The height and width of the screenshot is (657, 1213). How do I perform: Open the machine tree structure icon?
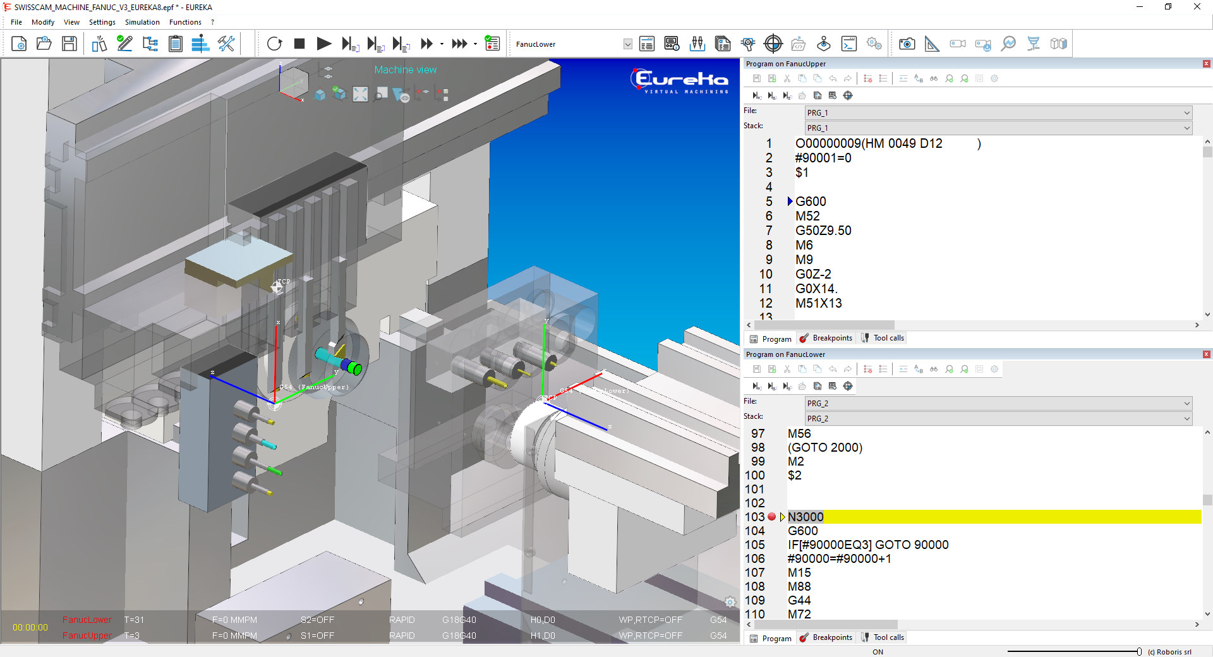[x=150, y=44]
